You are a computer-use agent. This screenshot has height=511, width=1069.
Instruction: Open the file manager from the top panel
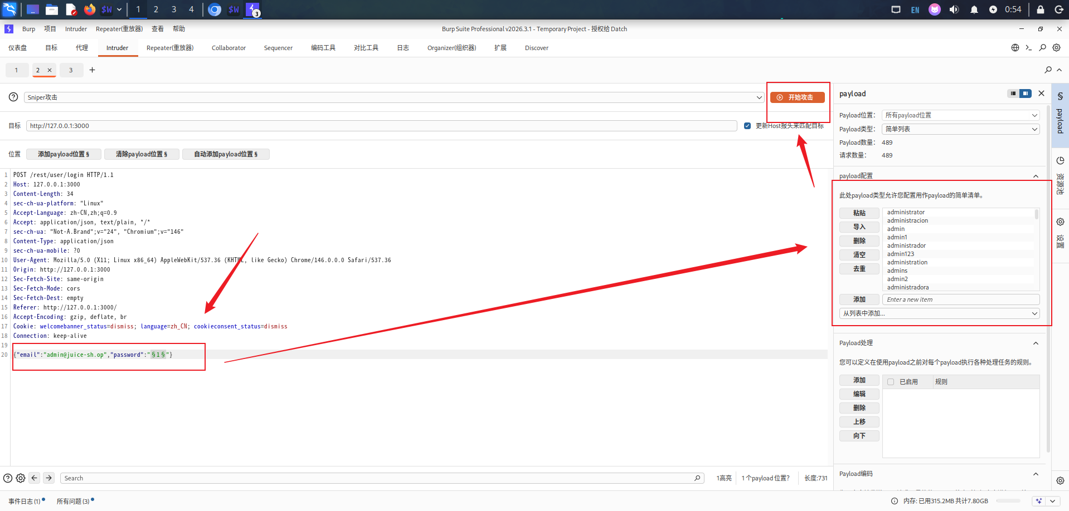(52, 9)
